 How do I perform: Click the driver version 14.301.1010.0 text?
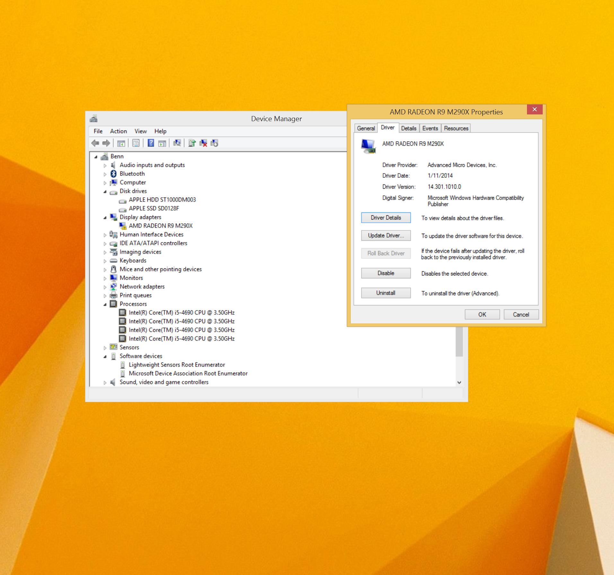tap(444, 187)
